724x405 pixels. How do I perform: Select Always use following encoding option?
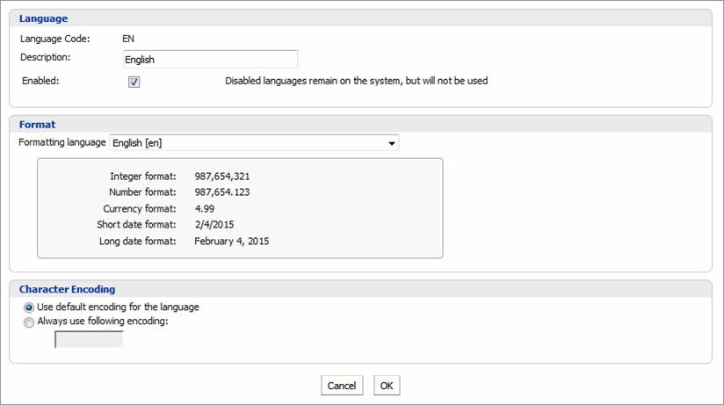point(29,322)
